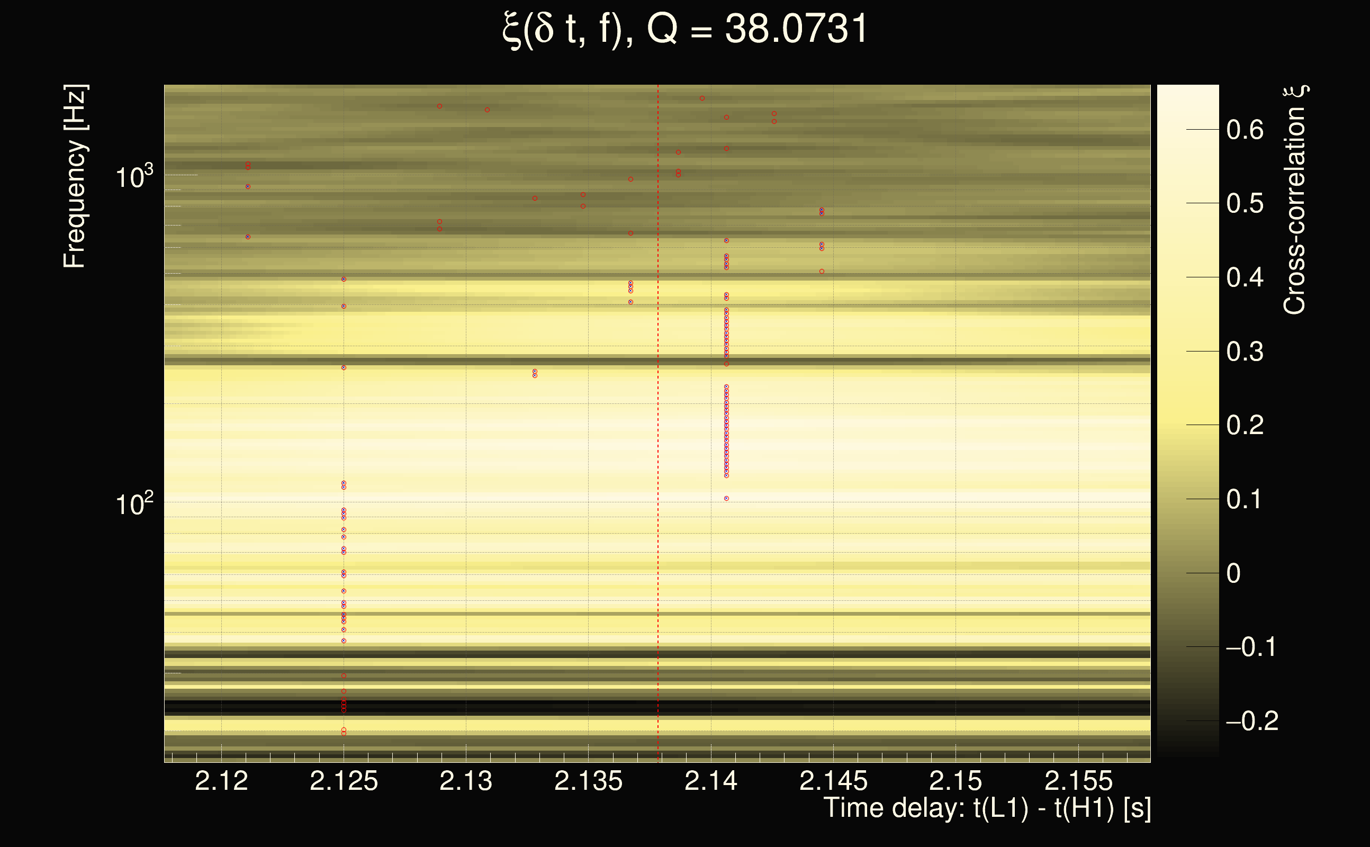Click the 2.12 x-axis tick label
Image resolution: width=1370 pixels, height=847 pixels.
[x=221, y=781]
